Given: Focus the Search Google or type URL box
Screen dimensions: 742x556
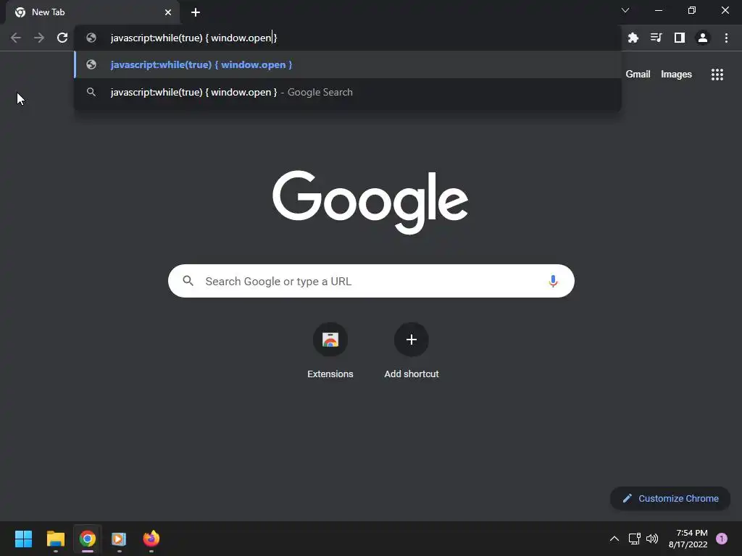Looking at the screenshot, I should [x=371, y=281].
